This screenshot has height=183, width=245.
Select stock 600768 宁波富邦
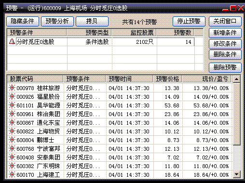click(x=38, y=149)
